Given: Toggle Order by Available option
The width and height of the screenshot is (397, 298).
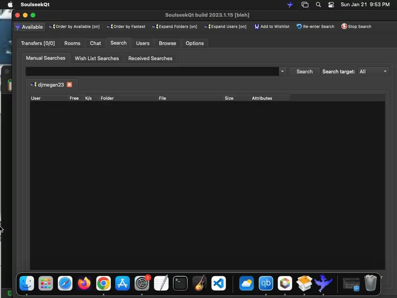Looking at the screenshot, I should click(74, 27).
